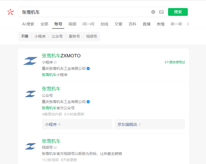Click the 8小时前更新 text
The width and height of the screenshot is (206, 164).
point(74,114)
